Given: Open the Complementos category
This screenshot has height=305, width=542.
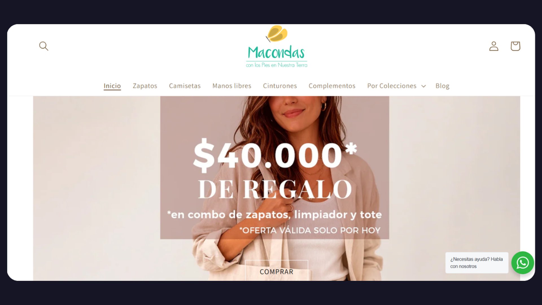Looking at the screenshot, I should (x=332, y=86).
